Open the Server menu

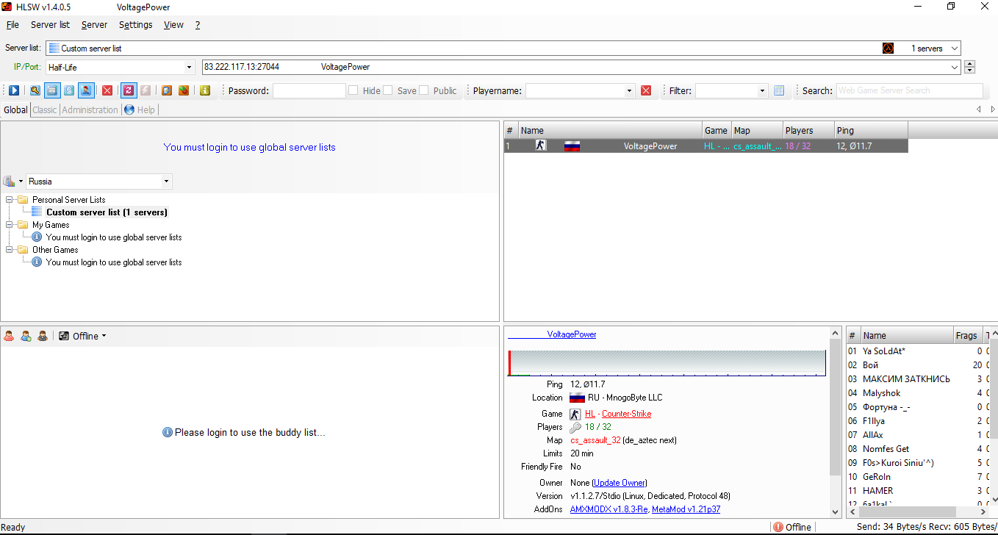pos(94,24)
